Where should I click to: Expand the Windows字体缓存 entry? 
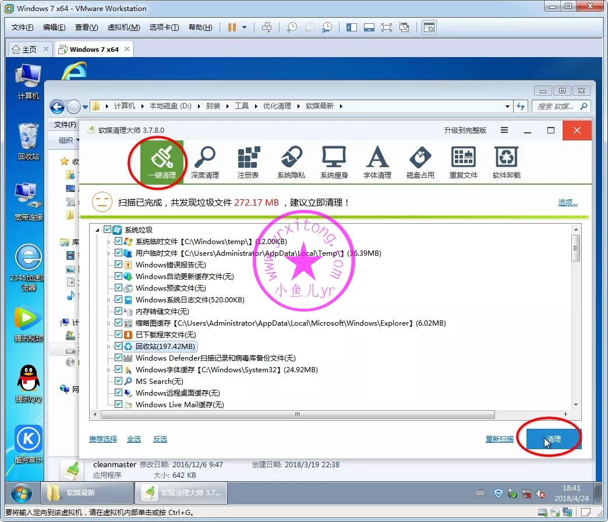pos(108,370)
